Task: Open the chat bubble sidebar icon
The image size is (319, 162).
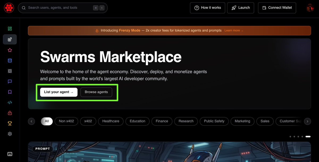Action: tap(10, 82)
